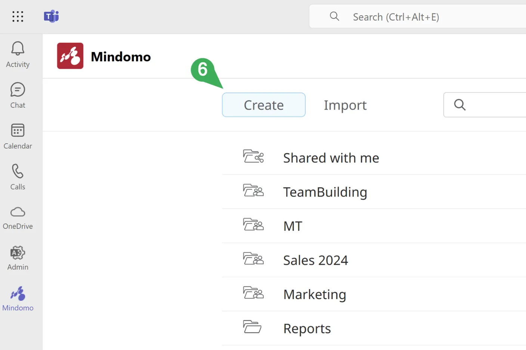Screen dimensions: 526x350
Task: Open the Reports folder
Action: coord(307,328)
